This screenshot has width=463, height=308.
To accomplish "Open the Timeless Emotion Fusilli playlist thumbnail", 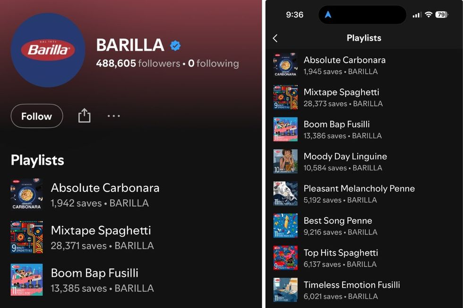I will tap(285, 290).
